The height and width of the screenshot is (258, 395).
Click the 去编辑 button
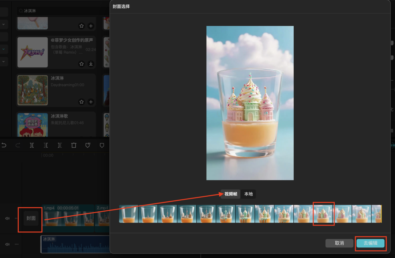coord(370,243)
